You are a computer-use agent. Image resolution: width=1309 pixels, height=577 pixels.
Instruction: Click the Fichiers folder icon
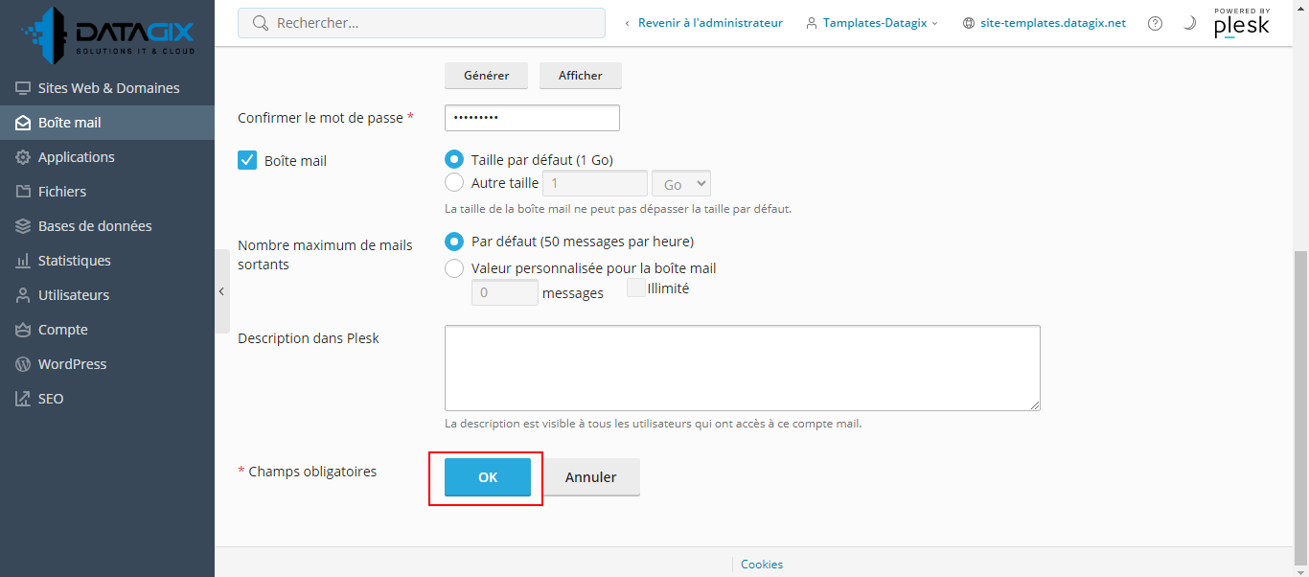click(x=22, y=192)
